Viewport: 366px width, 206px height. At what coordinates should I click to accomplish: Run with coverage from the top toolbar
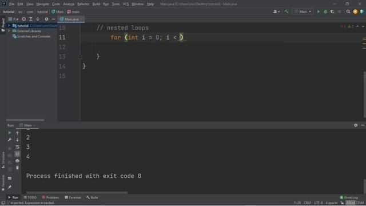[x=332, y=11]
